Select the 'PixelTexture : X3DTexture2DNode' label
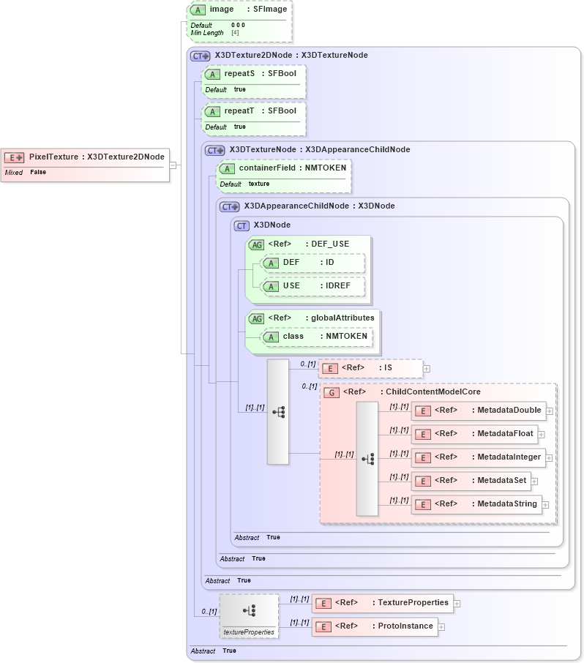 point(97,157)
